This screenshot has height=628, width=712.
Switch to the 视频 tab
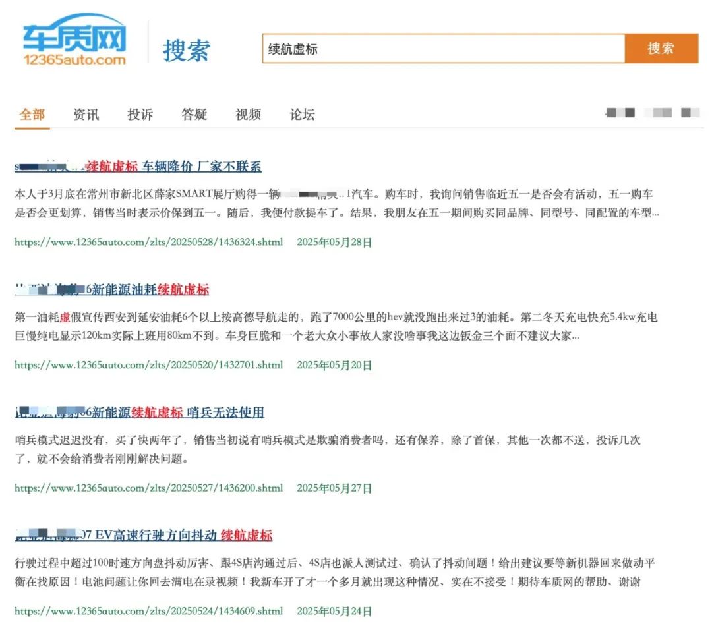pyautogui.click(x=247, y=114)
